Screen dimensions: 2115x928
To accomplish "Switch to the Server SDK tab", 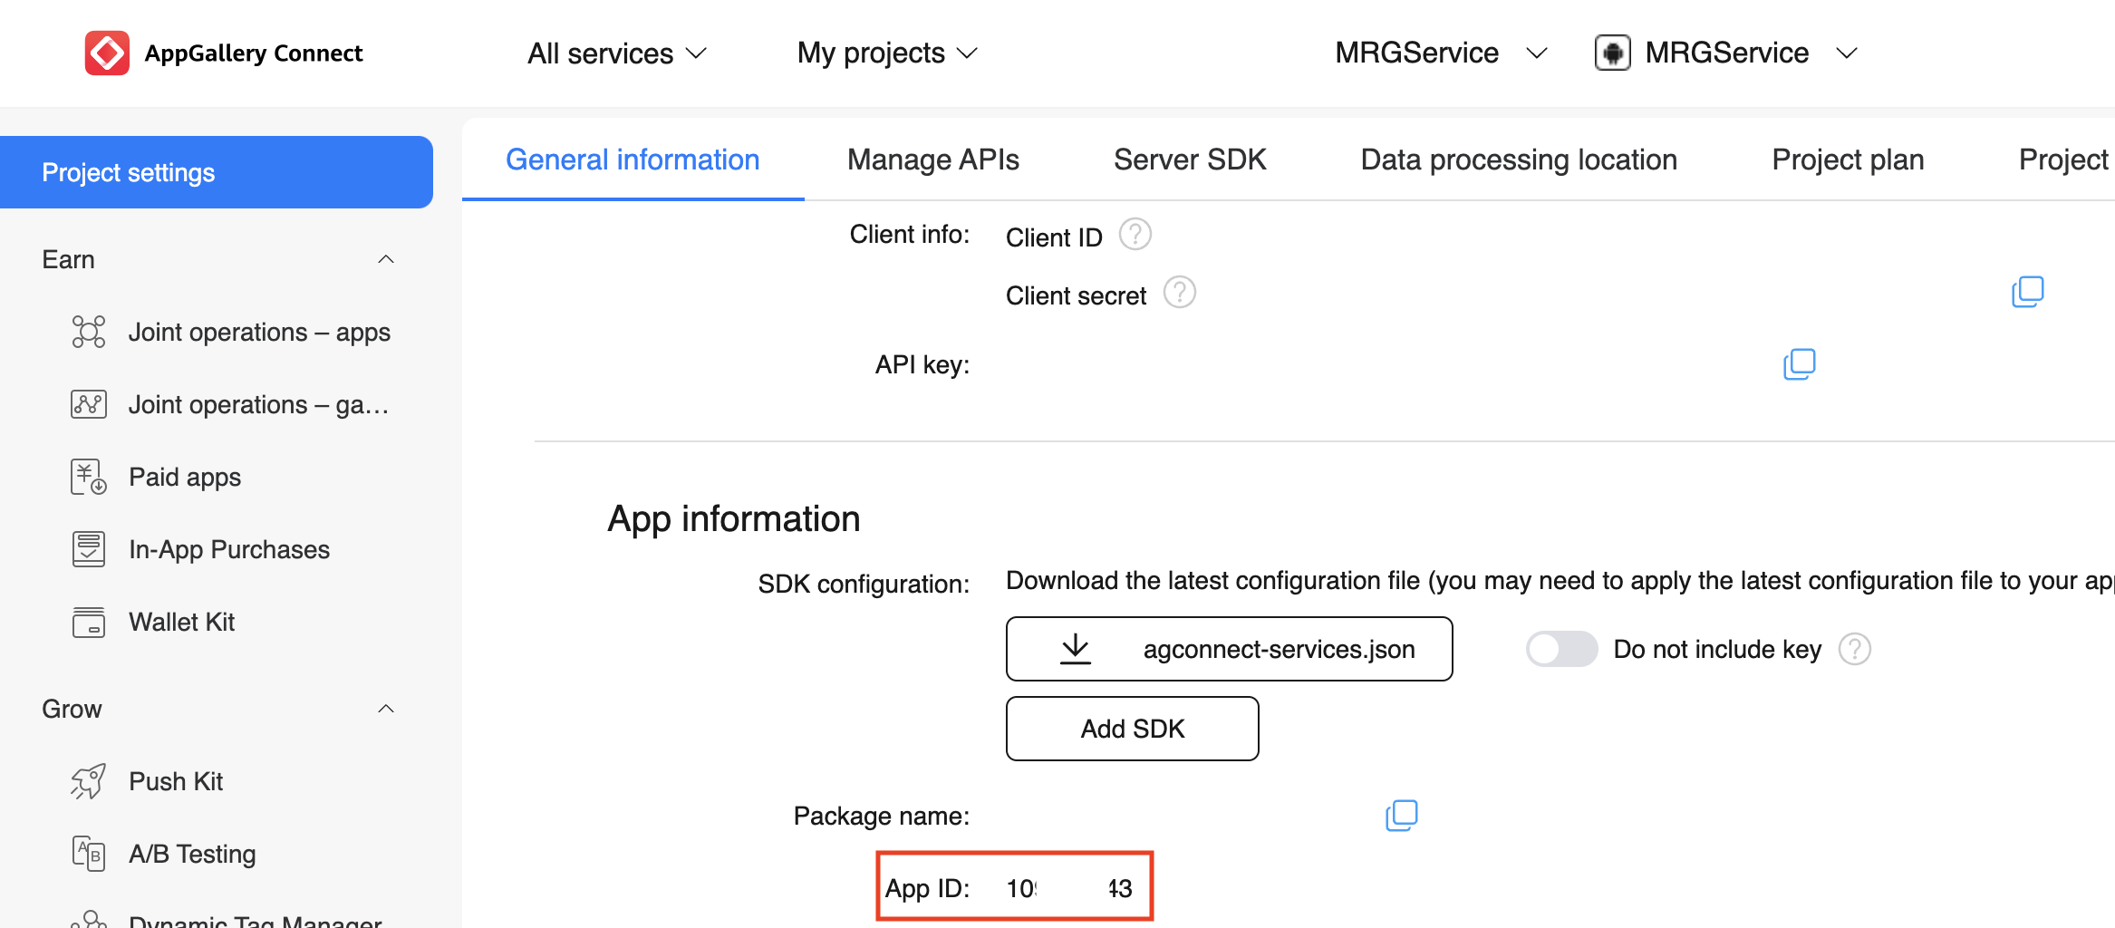I will pos(1189,159).
